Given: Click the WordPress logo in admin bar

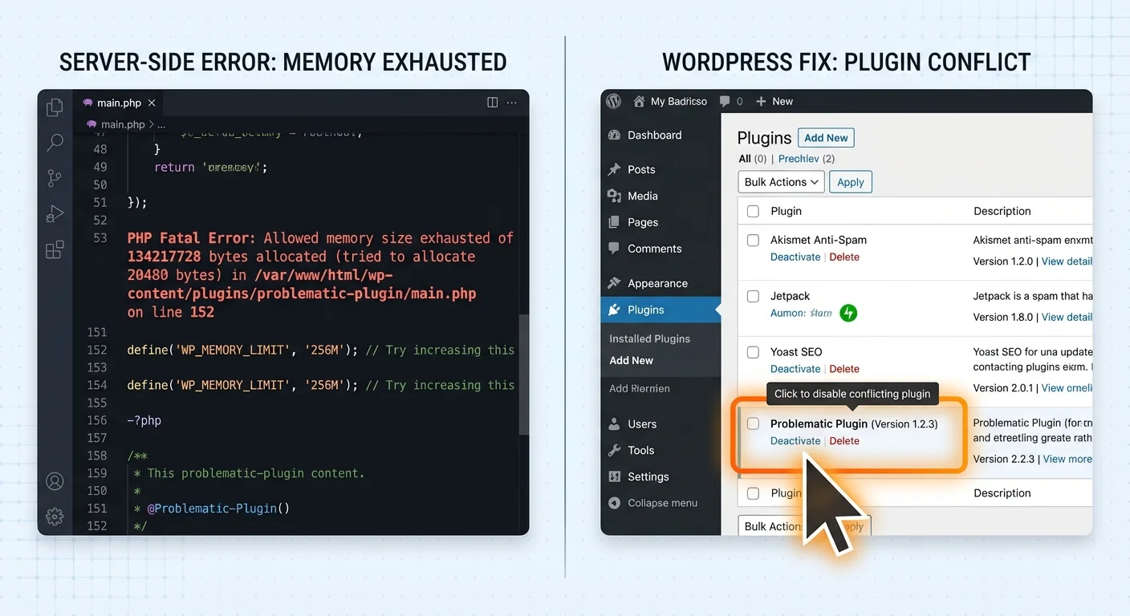Looking at the screenshot, I should pyautogui.click(x=614, y=102).
